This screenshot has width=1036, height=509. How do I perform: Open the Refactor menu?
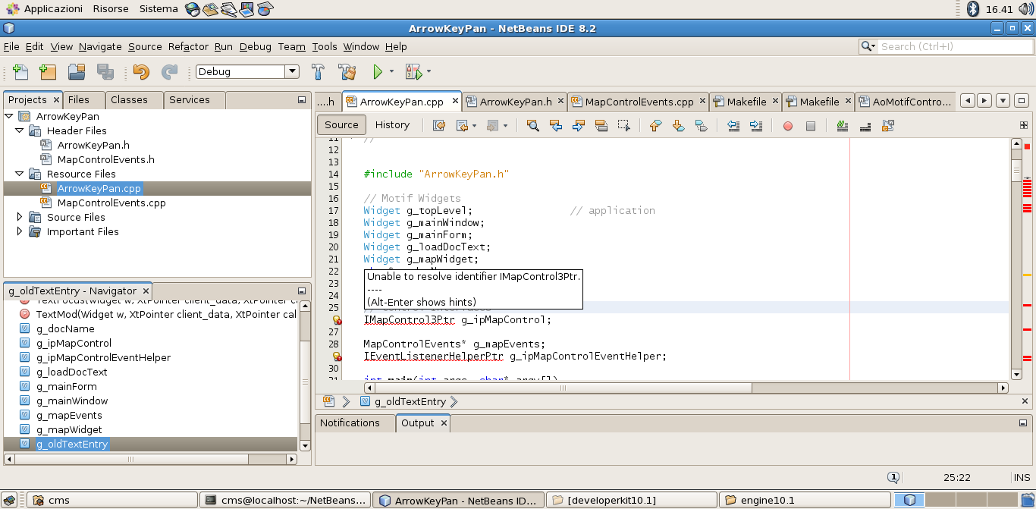pos(188,46)
